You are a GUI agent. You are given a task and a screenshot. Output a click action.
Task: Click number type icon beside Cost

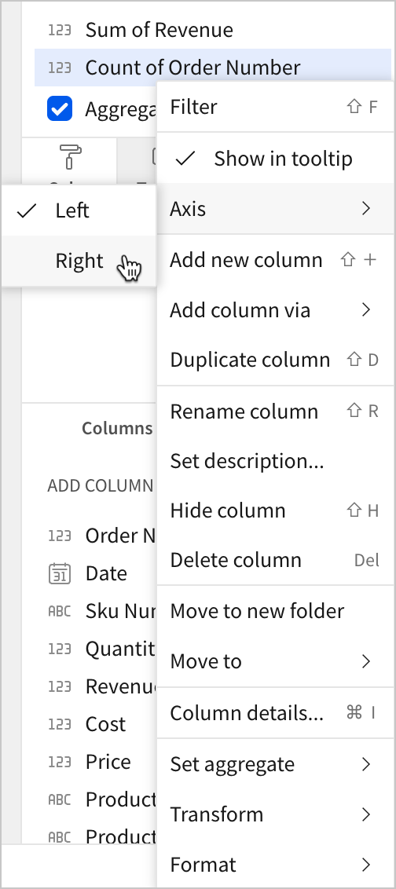point(60,724)
